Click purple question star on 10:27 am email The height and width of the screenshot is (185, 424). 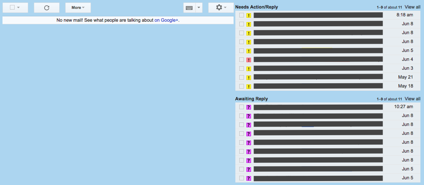249,107
